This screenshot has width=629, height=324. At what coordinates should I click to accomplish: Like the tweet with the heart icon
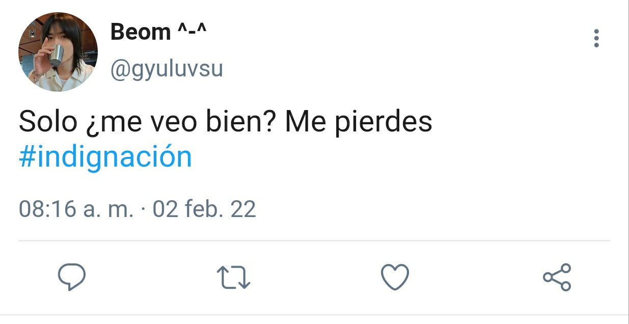tap(395, 278)
